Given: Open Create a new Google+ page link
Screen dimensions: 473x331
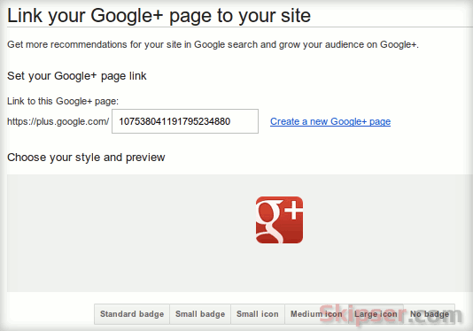Looking at the screenshot, I should [330, 121].
